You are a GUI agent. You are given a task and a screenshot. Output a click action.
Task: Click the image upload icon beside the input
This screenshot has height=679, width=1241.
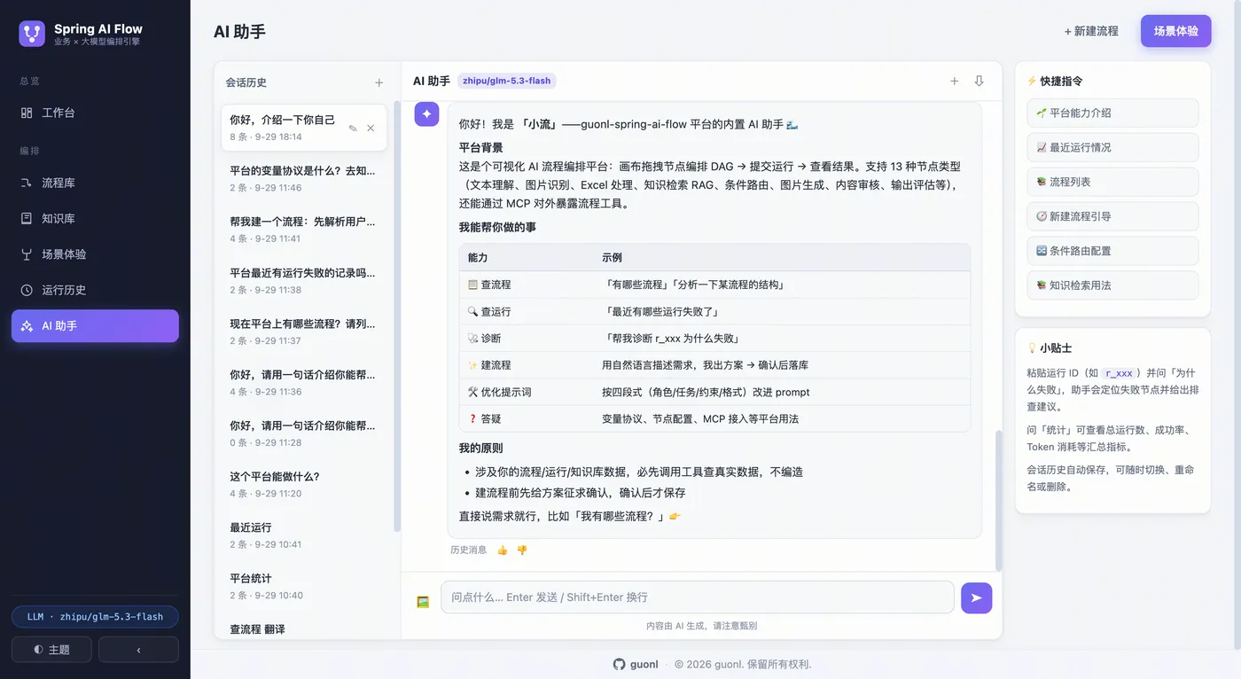click(423, 601)
